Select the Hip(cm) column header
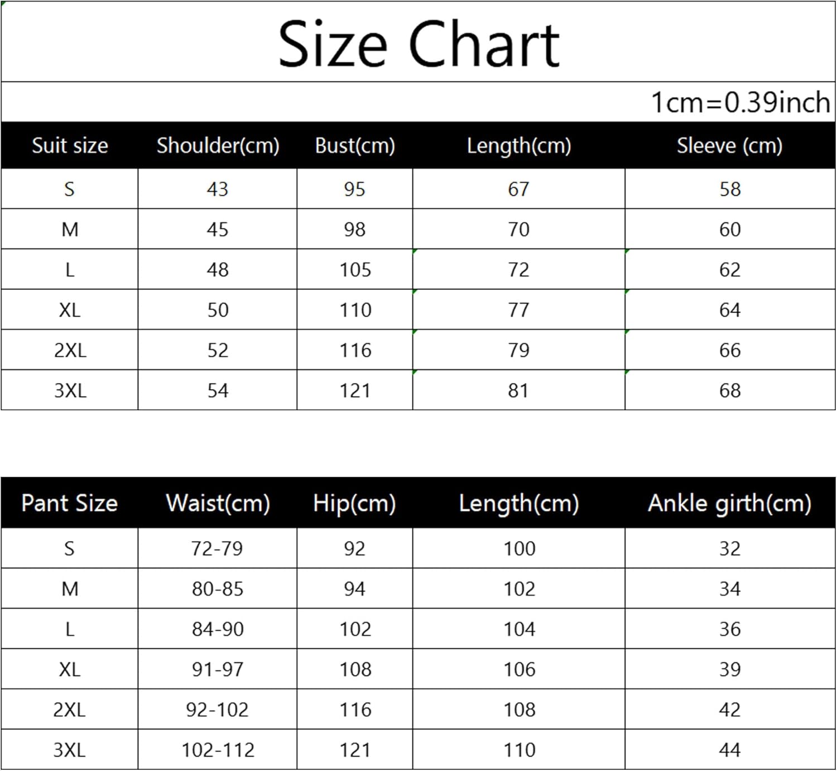837x771 pixels. pyautogui.click(x=354, y=504)
